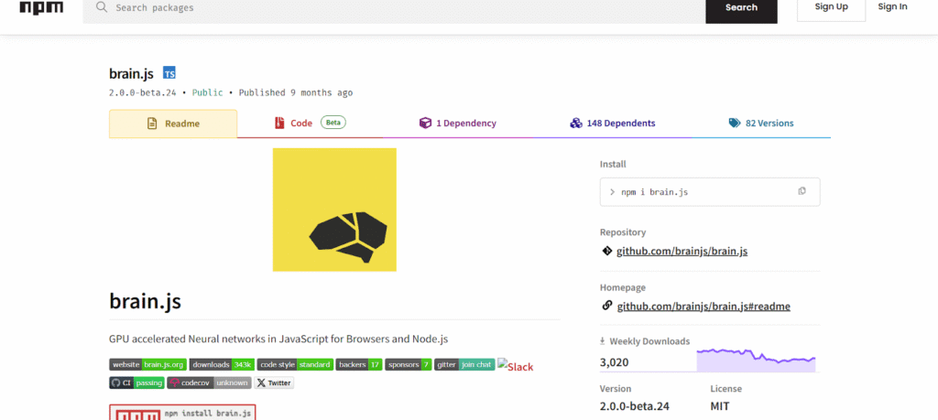
Task: Open the Sign In link
Action: [x=892, y=7]
